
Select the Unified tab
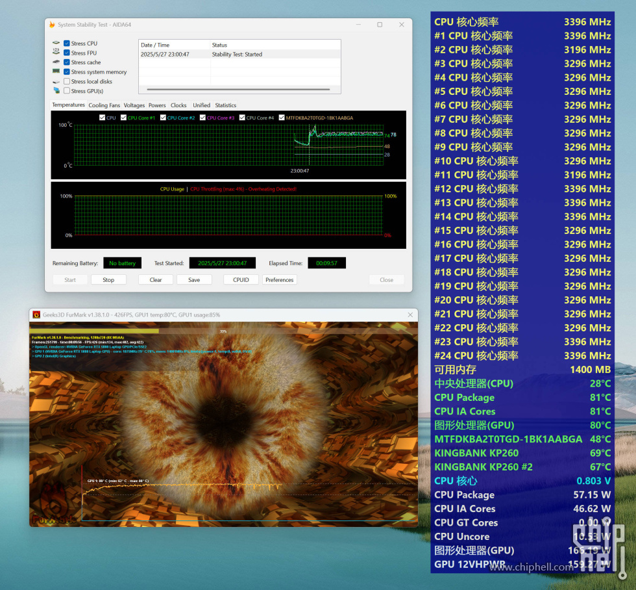(201, 105)
